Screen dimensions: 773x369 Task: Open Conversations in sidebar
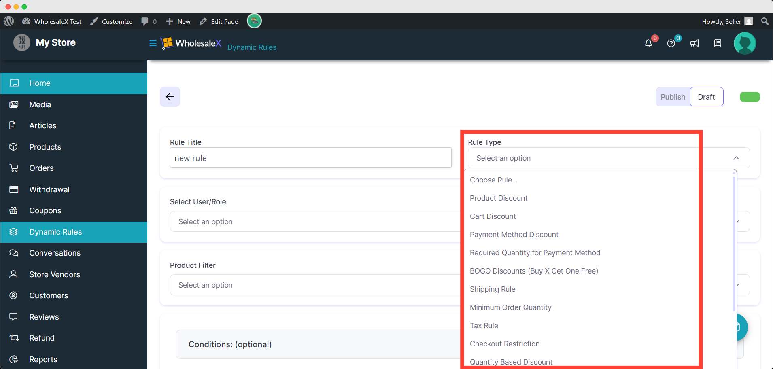tap(74, 253)
